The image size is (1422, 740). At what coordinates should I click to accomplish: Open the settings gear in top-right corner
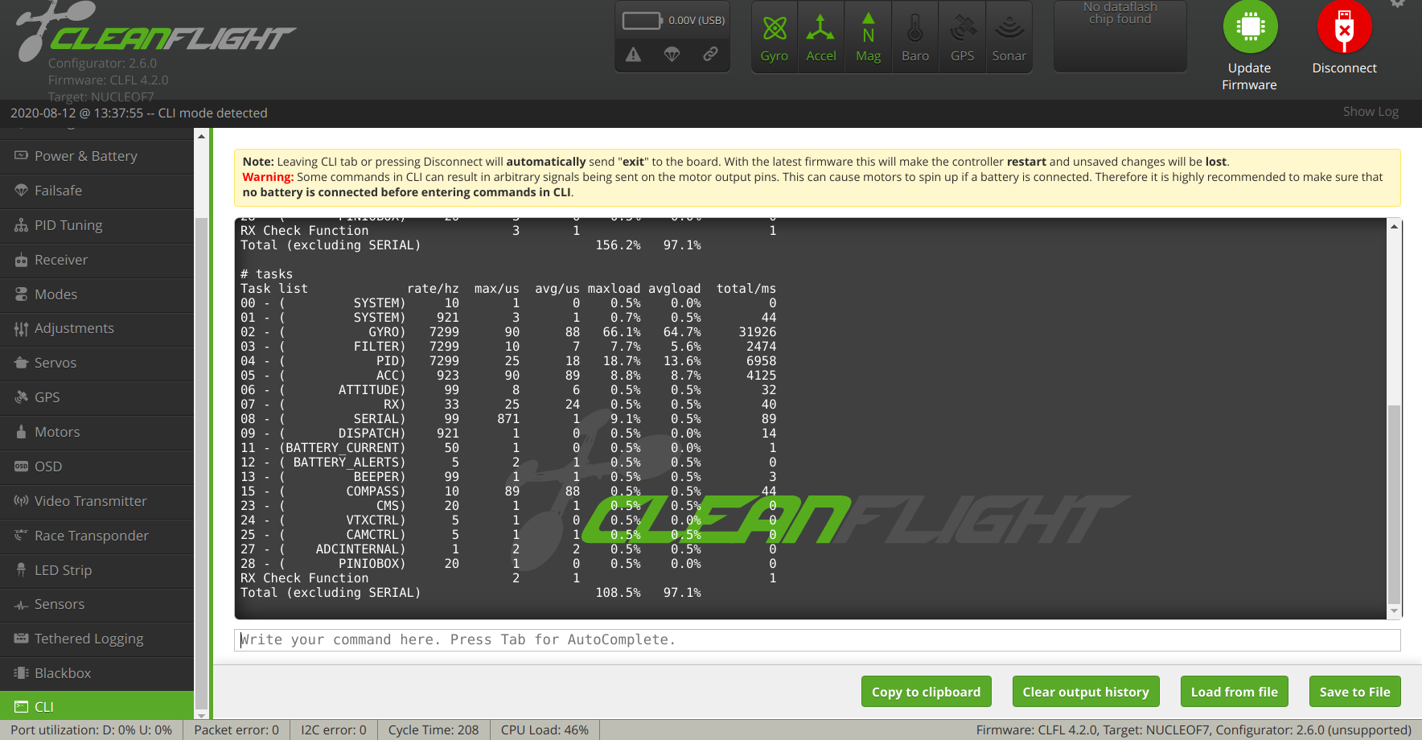tap(1397, 6)
